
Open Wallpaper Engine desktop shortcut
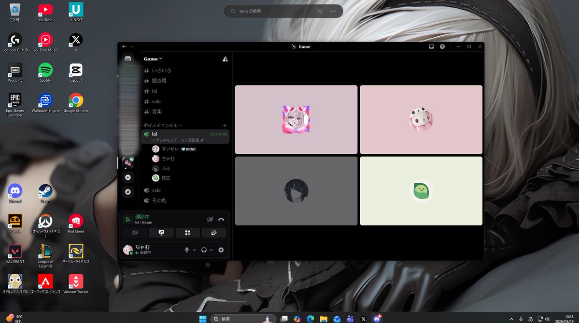pos(45,103)
